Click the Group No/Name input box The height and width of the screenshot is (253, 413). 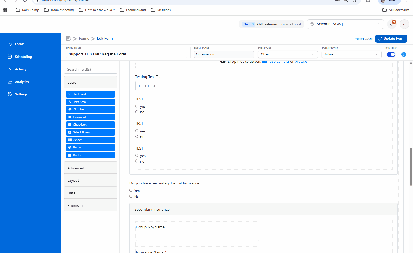pos(198,236)
